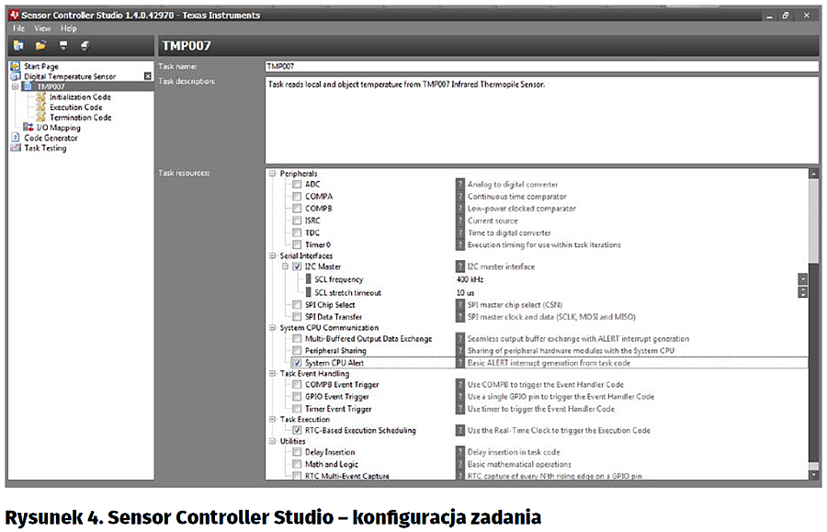The height and width of the screenshot is (532, 827).
Task: Open the File menu
Action: [17, 28]
